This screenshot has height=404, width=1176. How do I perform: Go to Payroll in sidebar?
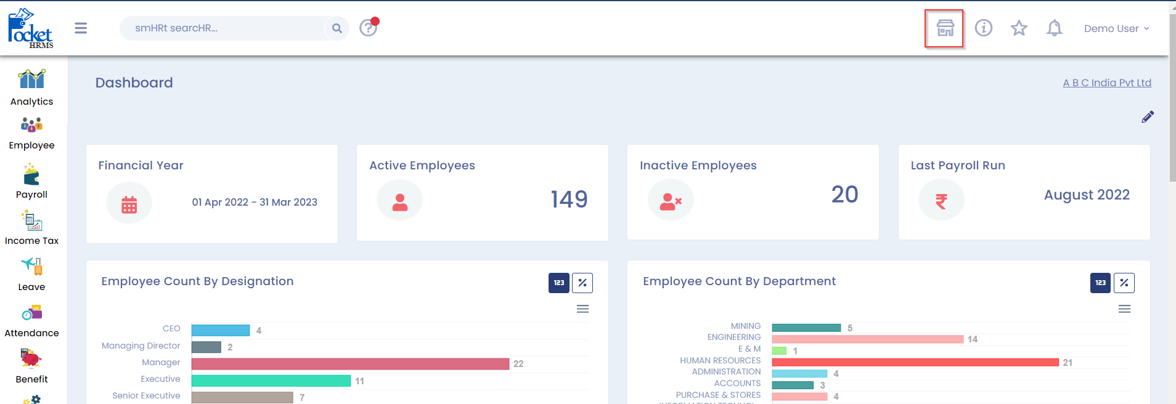[x=31, y=182]
